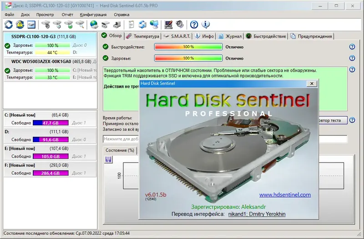This screenshot has height=239, width=364.
Task: Open the Справка menu
Action: 121,15
